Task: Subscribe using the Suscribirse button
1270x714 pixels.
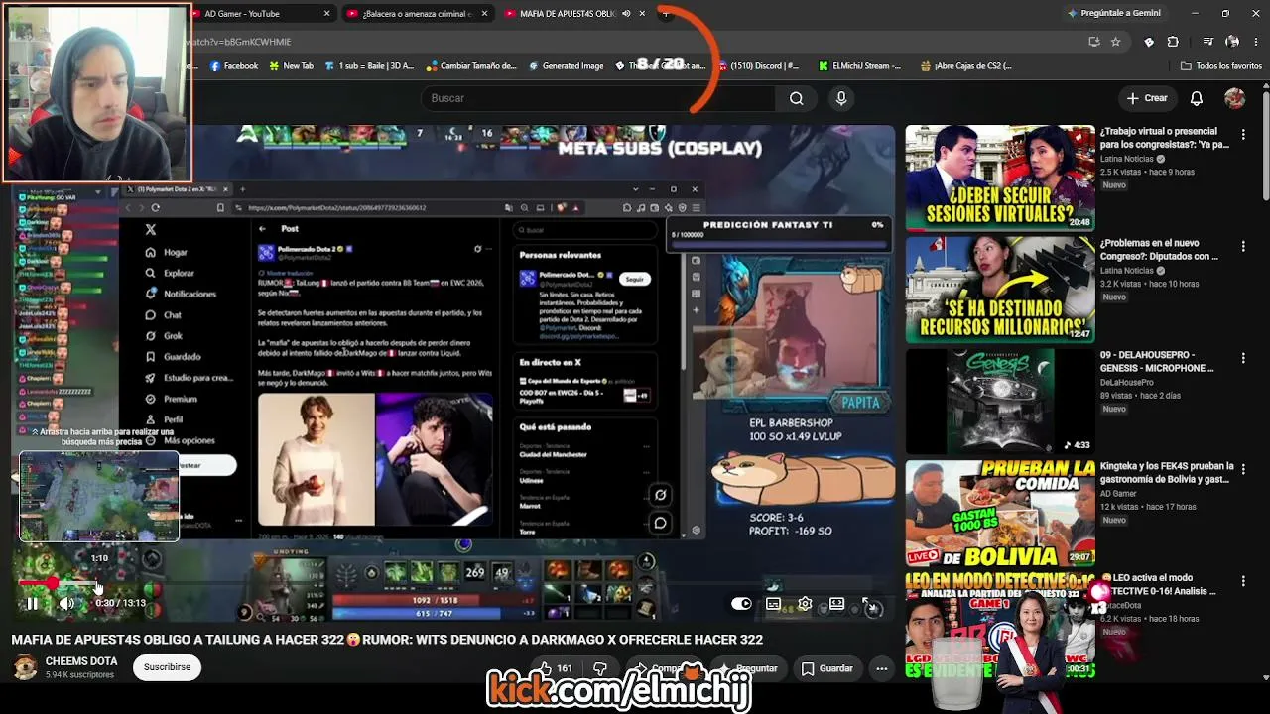Action: click(167, 667)
